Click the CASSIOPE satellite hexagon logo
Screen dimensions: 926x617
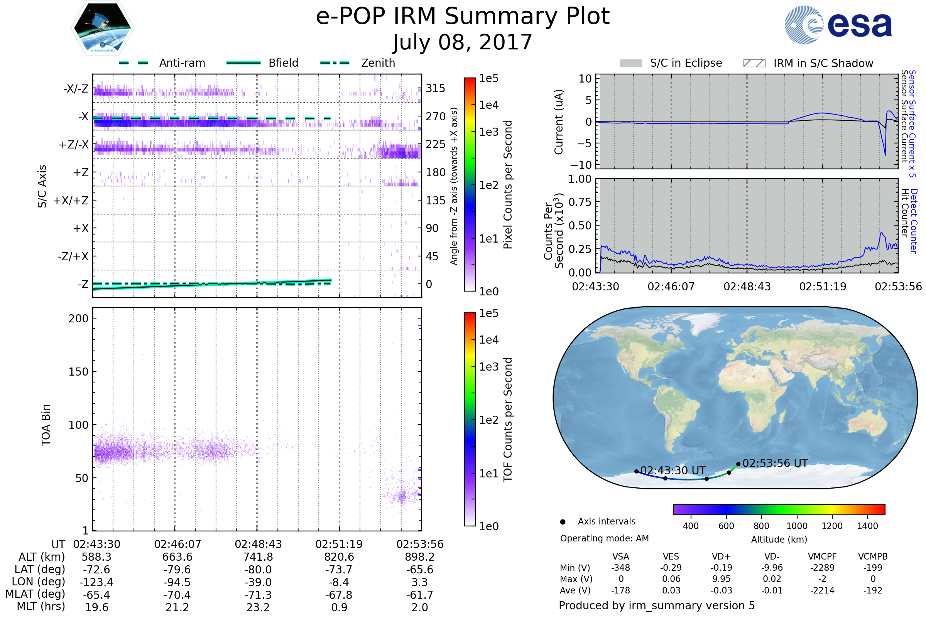click(x=102, y=28)
